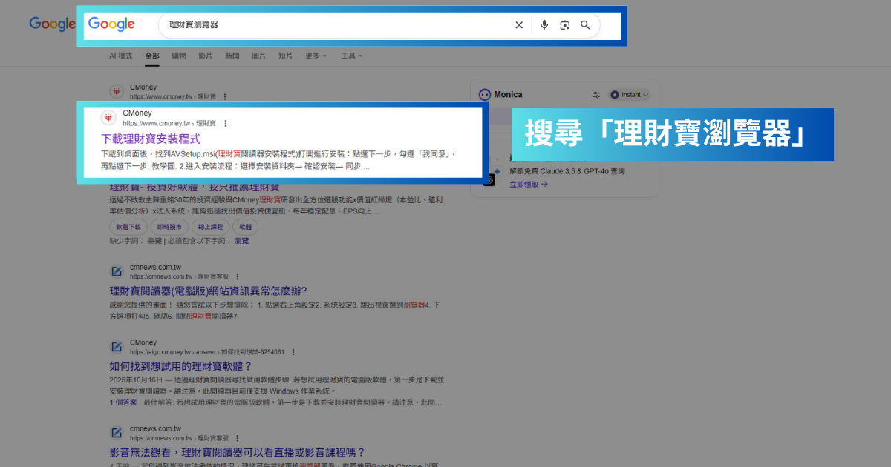Open the 新聞 results tab
891x467 pixels.
(x=232, y=56)
